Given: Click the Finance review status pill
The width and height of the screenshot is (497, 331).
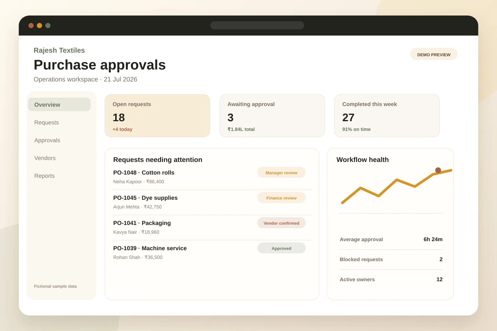Looking at the screenshot, I should 282,198.
